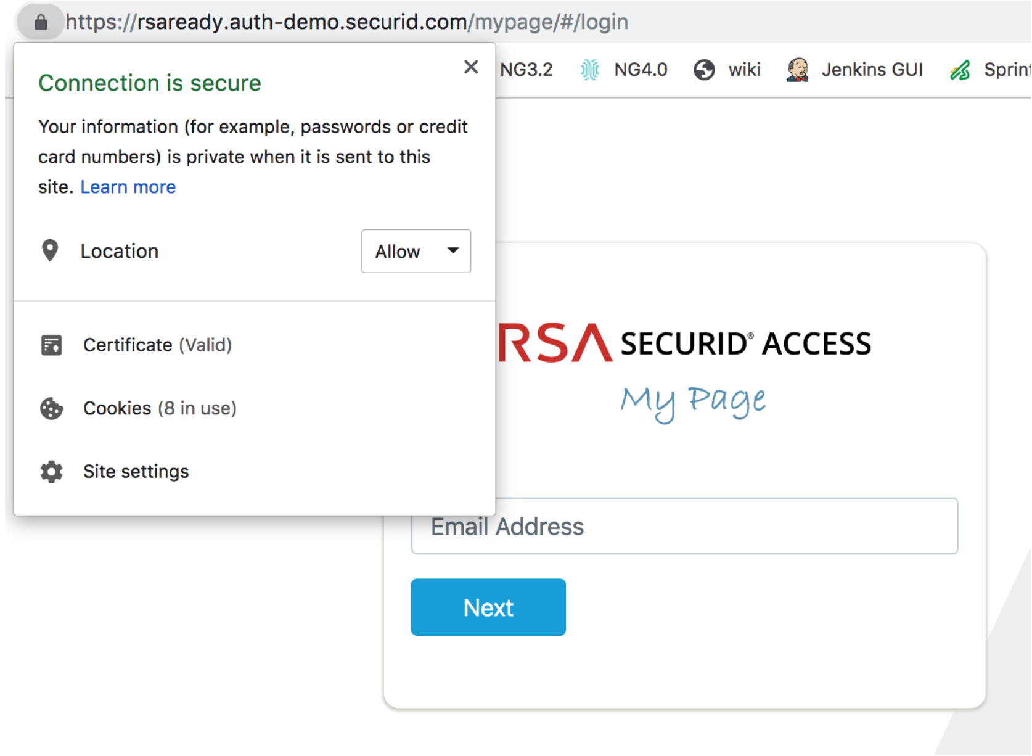Click the Cookies icon
Screen dimensions: 1032x756
52,408
